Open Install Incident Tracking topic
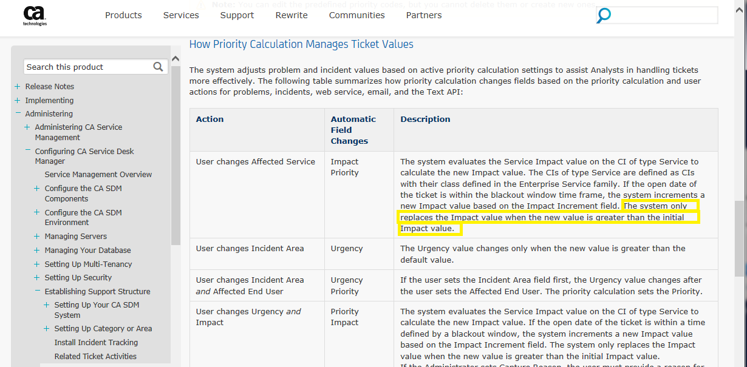This screenshot has height=367, width=747. (96, 342)
